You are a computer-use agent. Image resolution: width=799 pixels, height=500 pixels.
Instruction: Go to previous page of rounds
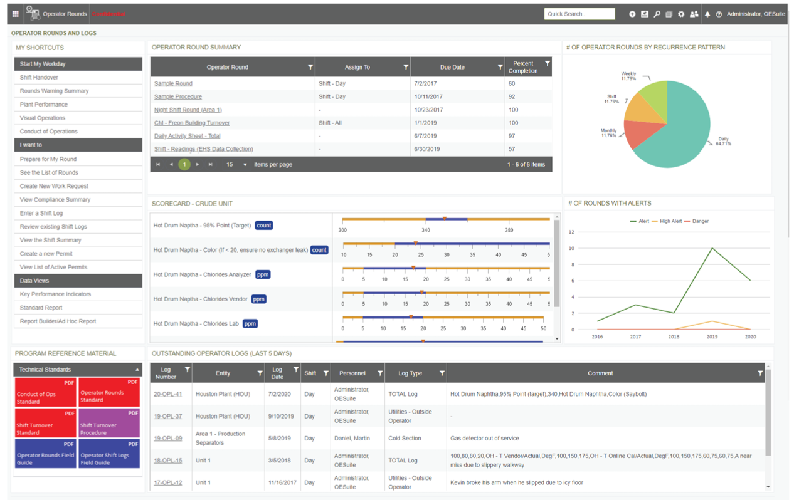point(171,165)
